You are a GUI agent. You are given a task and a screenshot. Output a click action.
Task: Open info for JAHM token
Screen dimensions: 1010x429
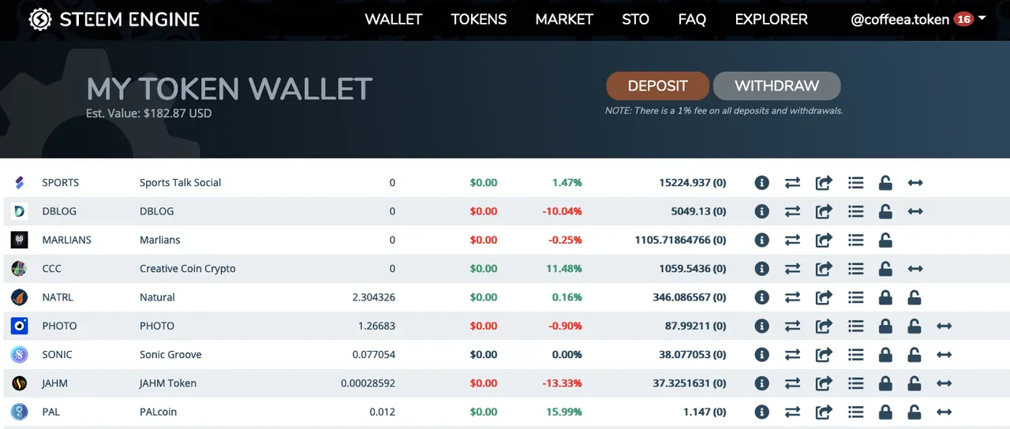(761, 383)
